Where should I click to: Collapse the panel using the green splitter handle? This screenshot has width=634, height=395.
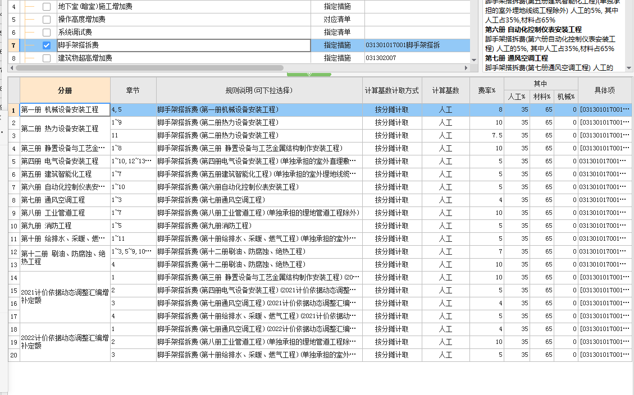pyautogui.click(x=309, y=74)
